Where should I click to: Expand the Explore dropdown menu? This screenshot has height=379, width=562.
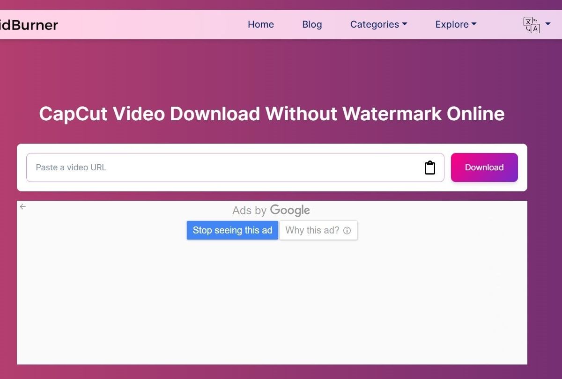(456, 24)
